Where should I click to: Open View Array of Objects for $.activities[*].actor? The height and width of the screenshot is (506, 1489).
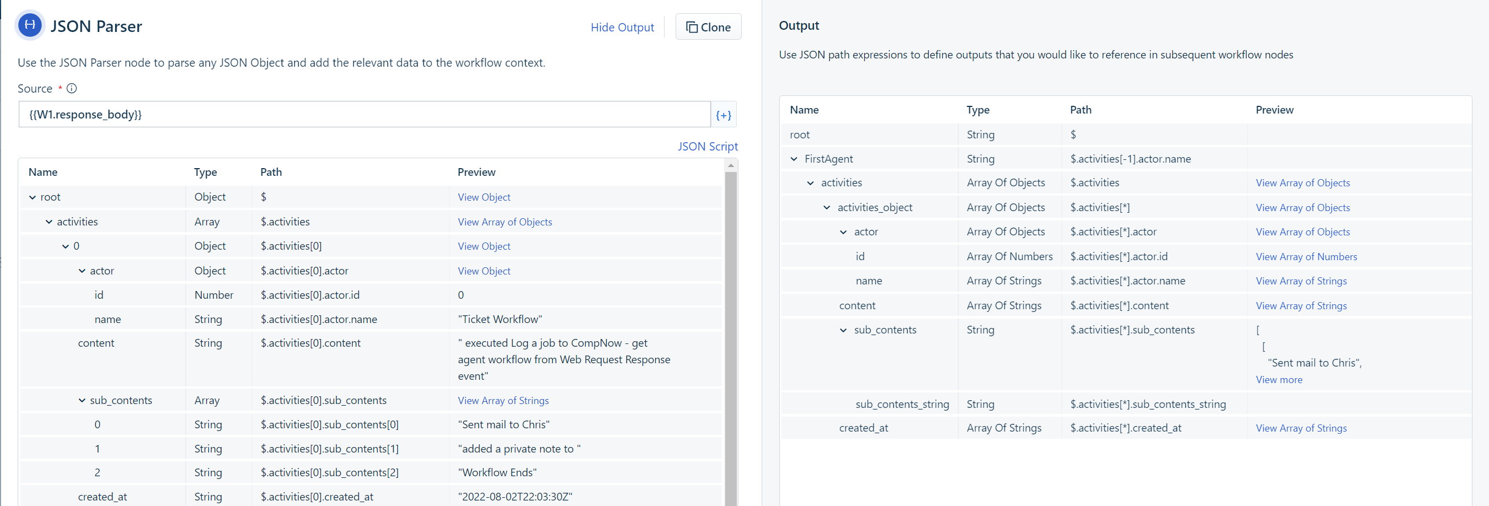click(1302, 232)
